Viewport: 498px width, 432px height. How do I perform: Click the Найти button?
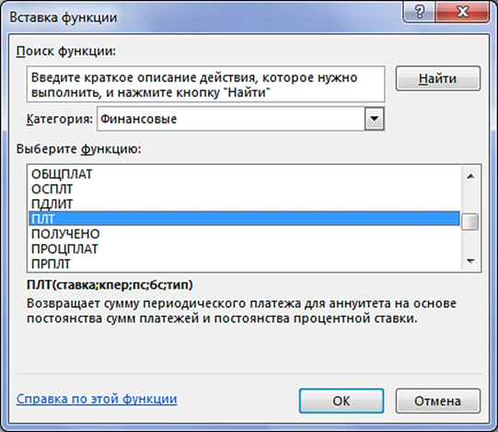click(438, 78)
